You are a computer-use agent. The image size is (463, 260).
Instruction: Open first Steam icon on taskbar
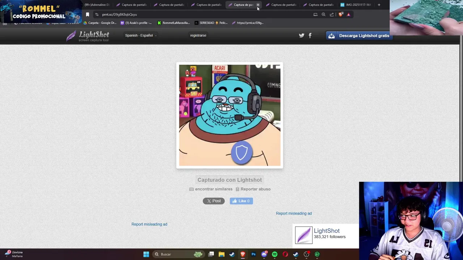click(x=232, y=254)
